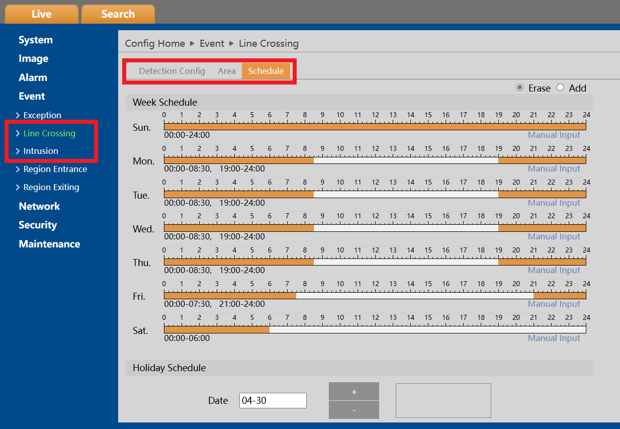
Task: Open Manual Input for Saturday schedule
Action: (x=554, y=338)
